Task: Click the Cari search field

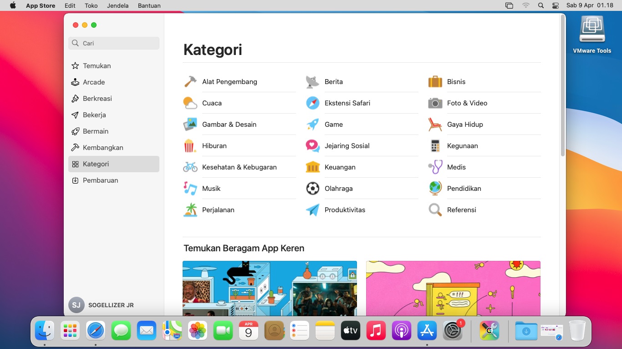Action: (114, 43)
